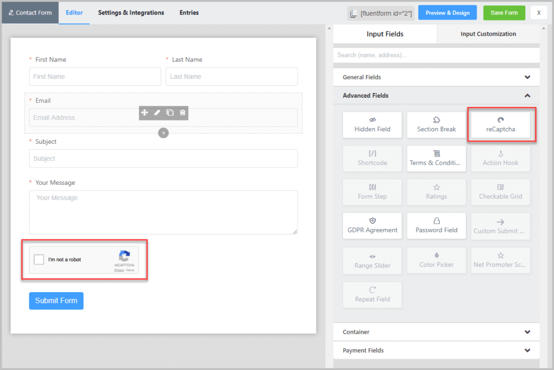This screenshot has height=370, width=554.
Task: Click the First Name input
Action: click(95, 77)
